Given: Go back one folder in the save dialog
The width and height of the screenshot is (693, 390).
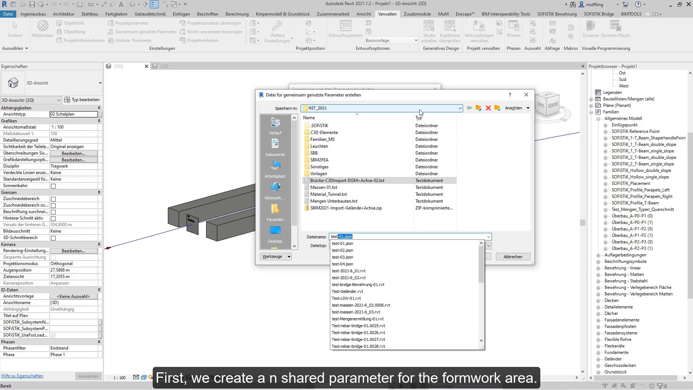Looking at the screenshot, I should (469, 108).
